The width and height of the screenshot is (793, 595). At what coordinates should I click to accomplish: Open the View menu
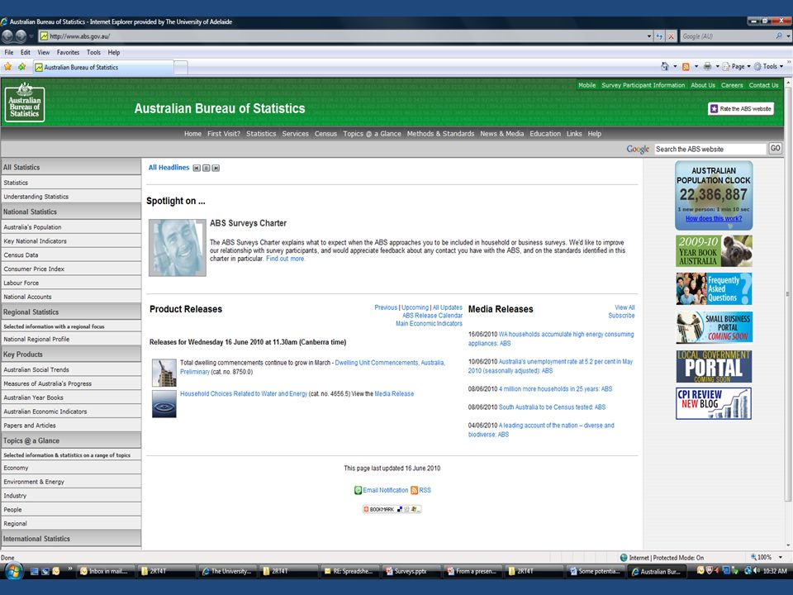[x=44, y=52]
